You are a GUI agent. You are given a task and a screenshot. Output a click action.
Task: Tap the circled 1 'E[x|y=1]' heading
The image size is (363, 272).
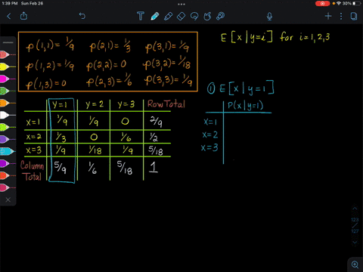[x=240, y=88]
